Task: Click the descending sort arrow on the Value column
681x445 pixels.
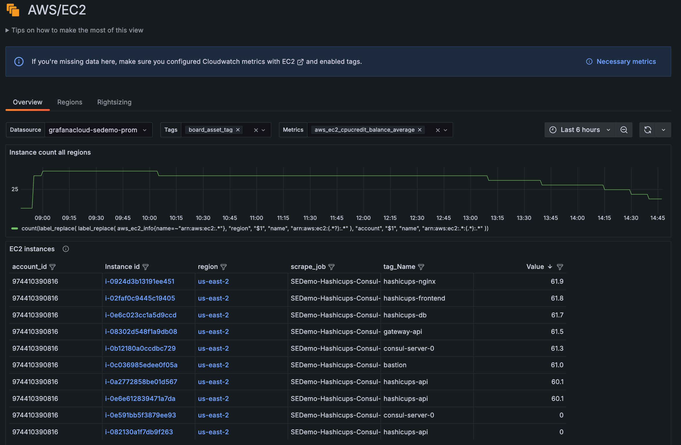Action: [549, 266]
